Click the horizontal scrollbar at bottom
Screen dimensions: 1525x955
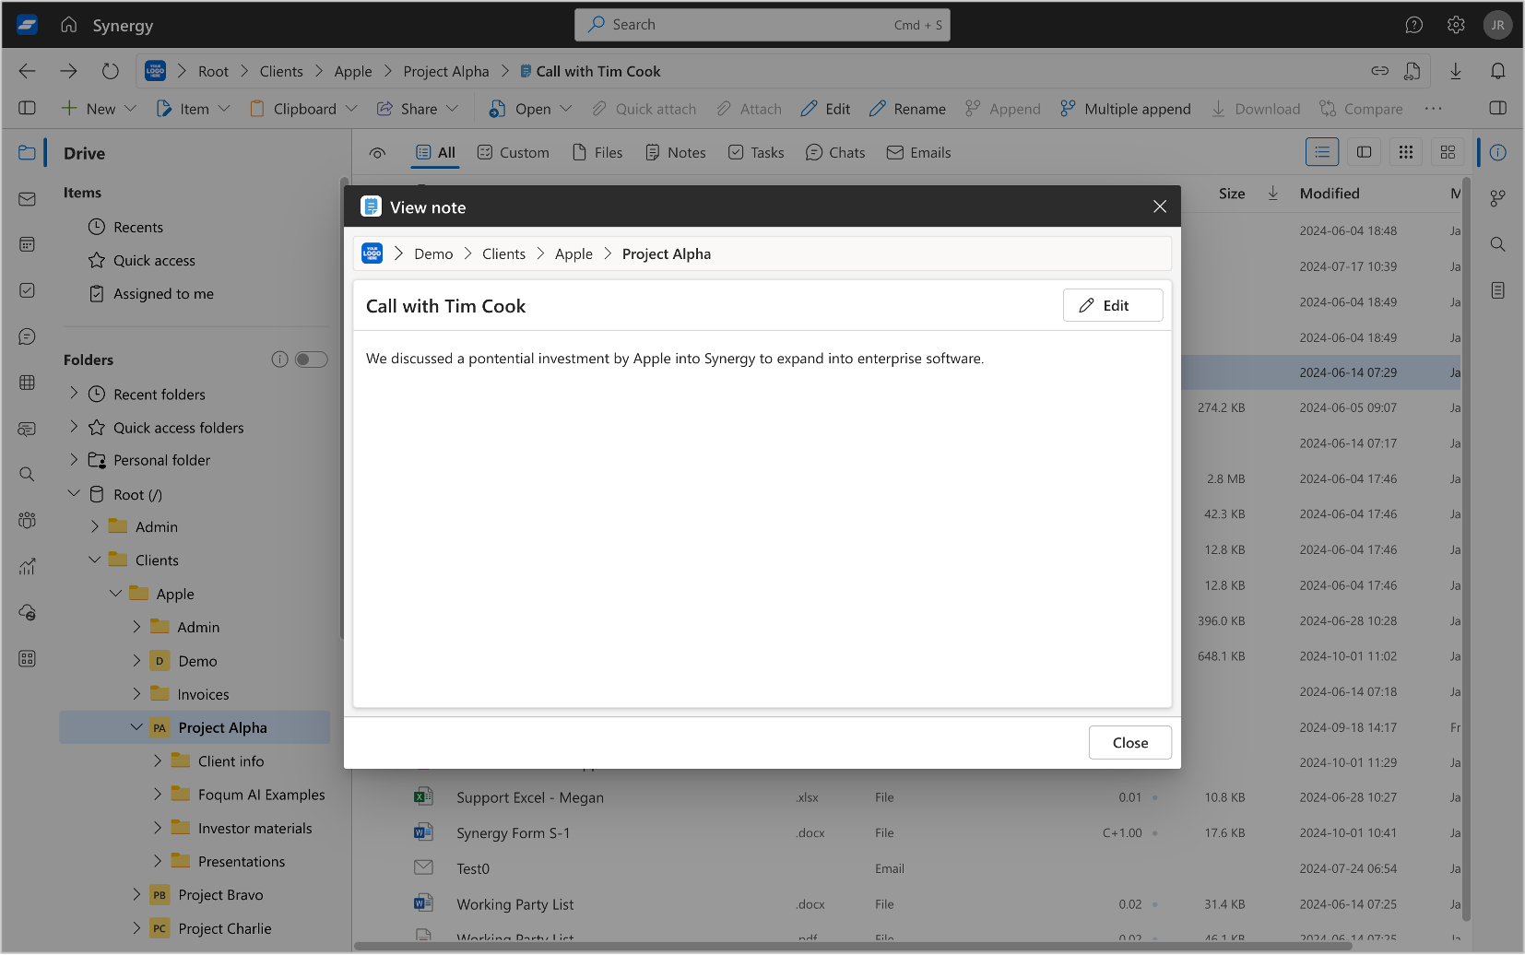[x=852, y=946]
